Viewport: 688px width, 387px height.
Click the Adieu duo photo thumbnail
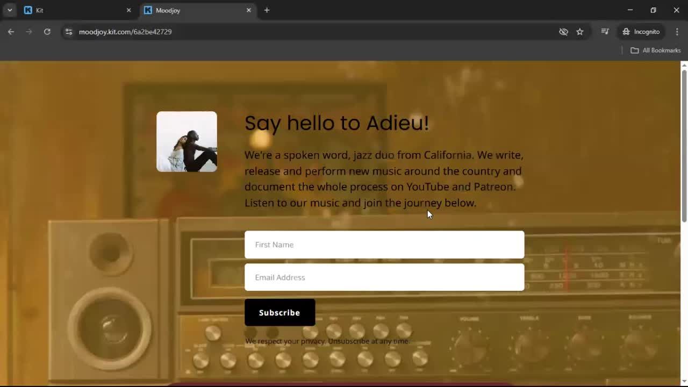click(187, 141)
